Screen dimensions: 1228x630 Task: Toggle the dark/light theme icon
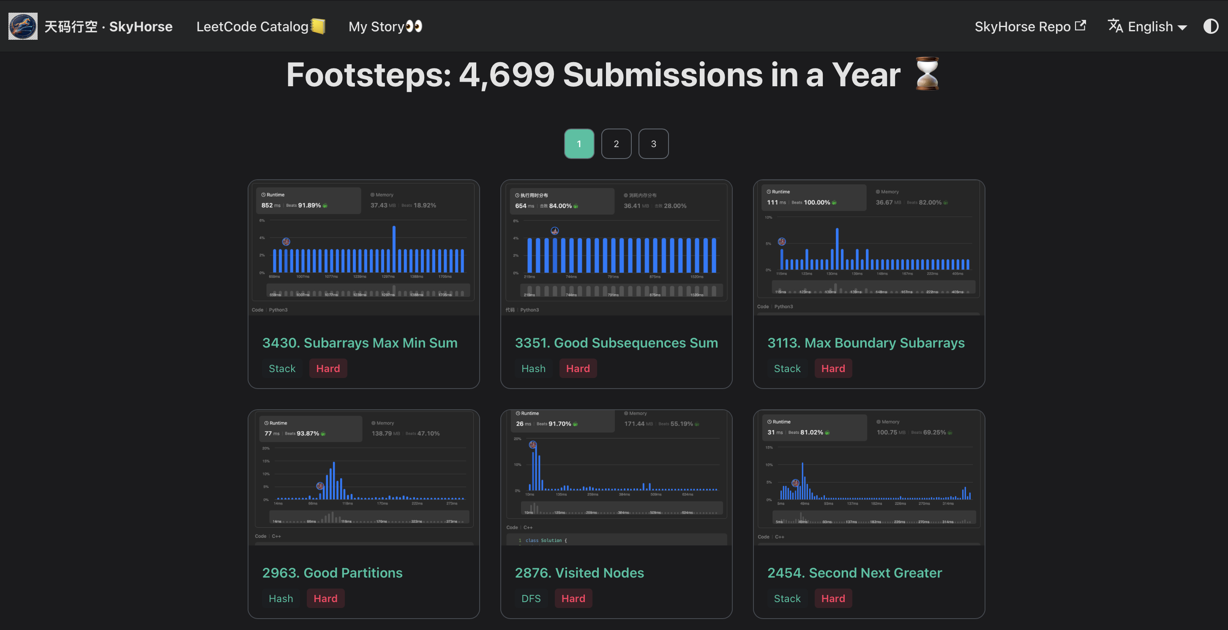tap(1210, 26)
